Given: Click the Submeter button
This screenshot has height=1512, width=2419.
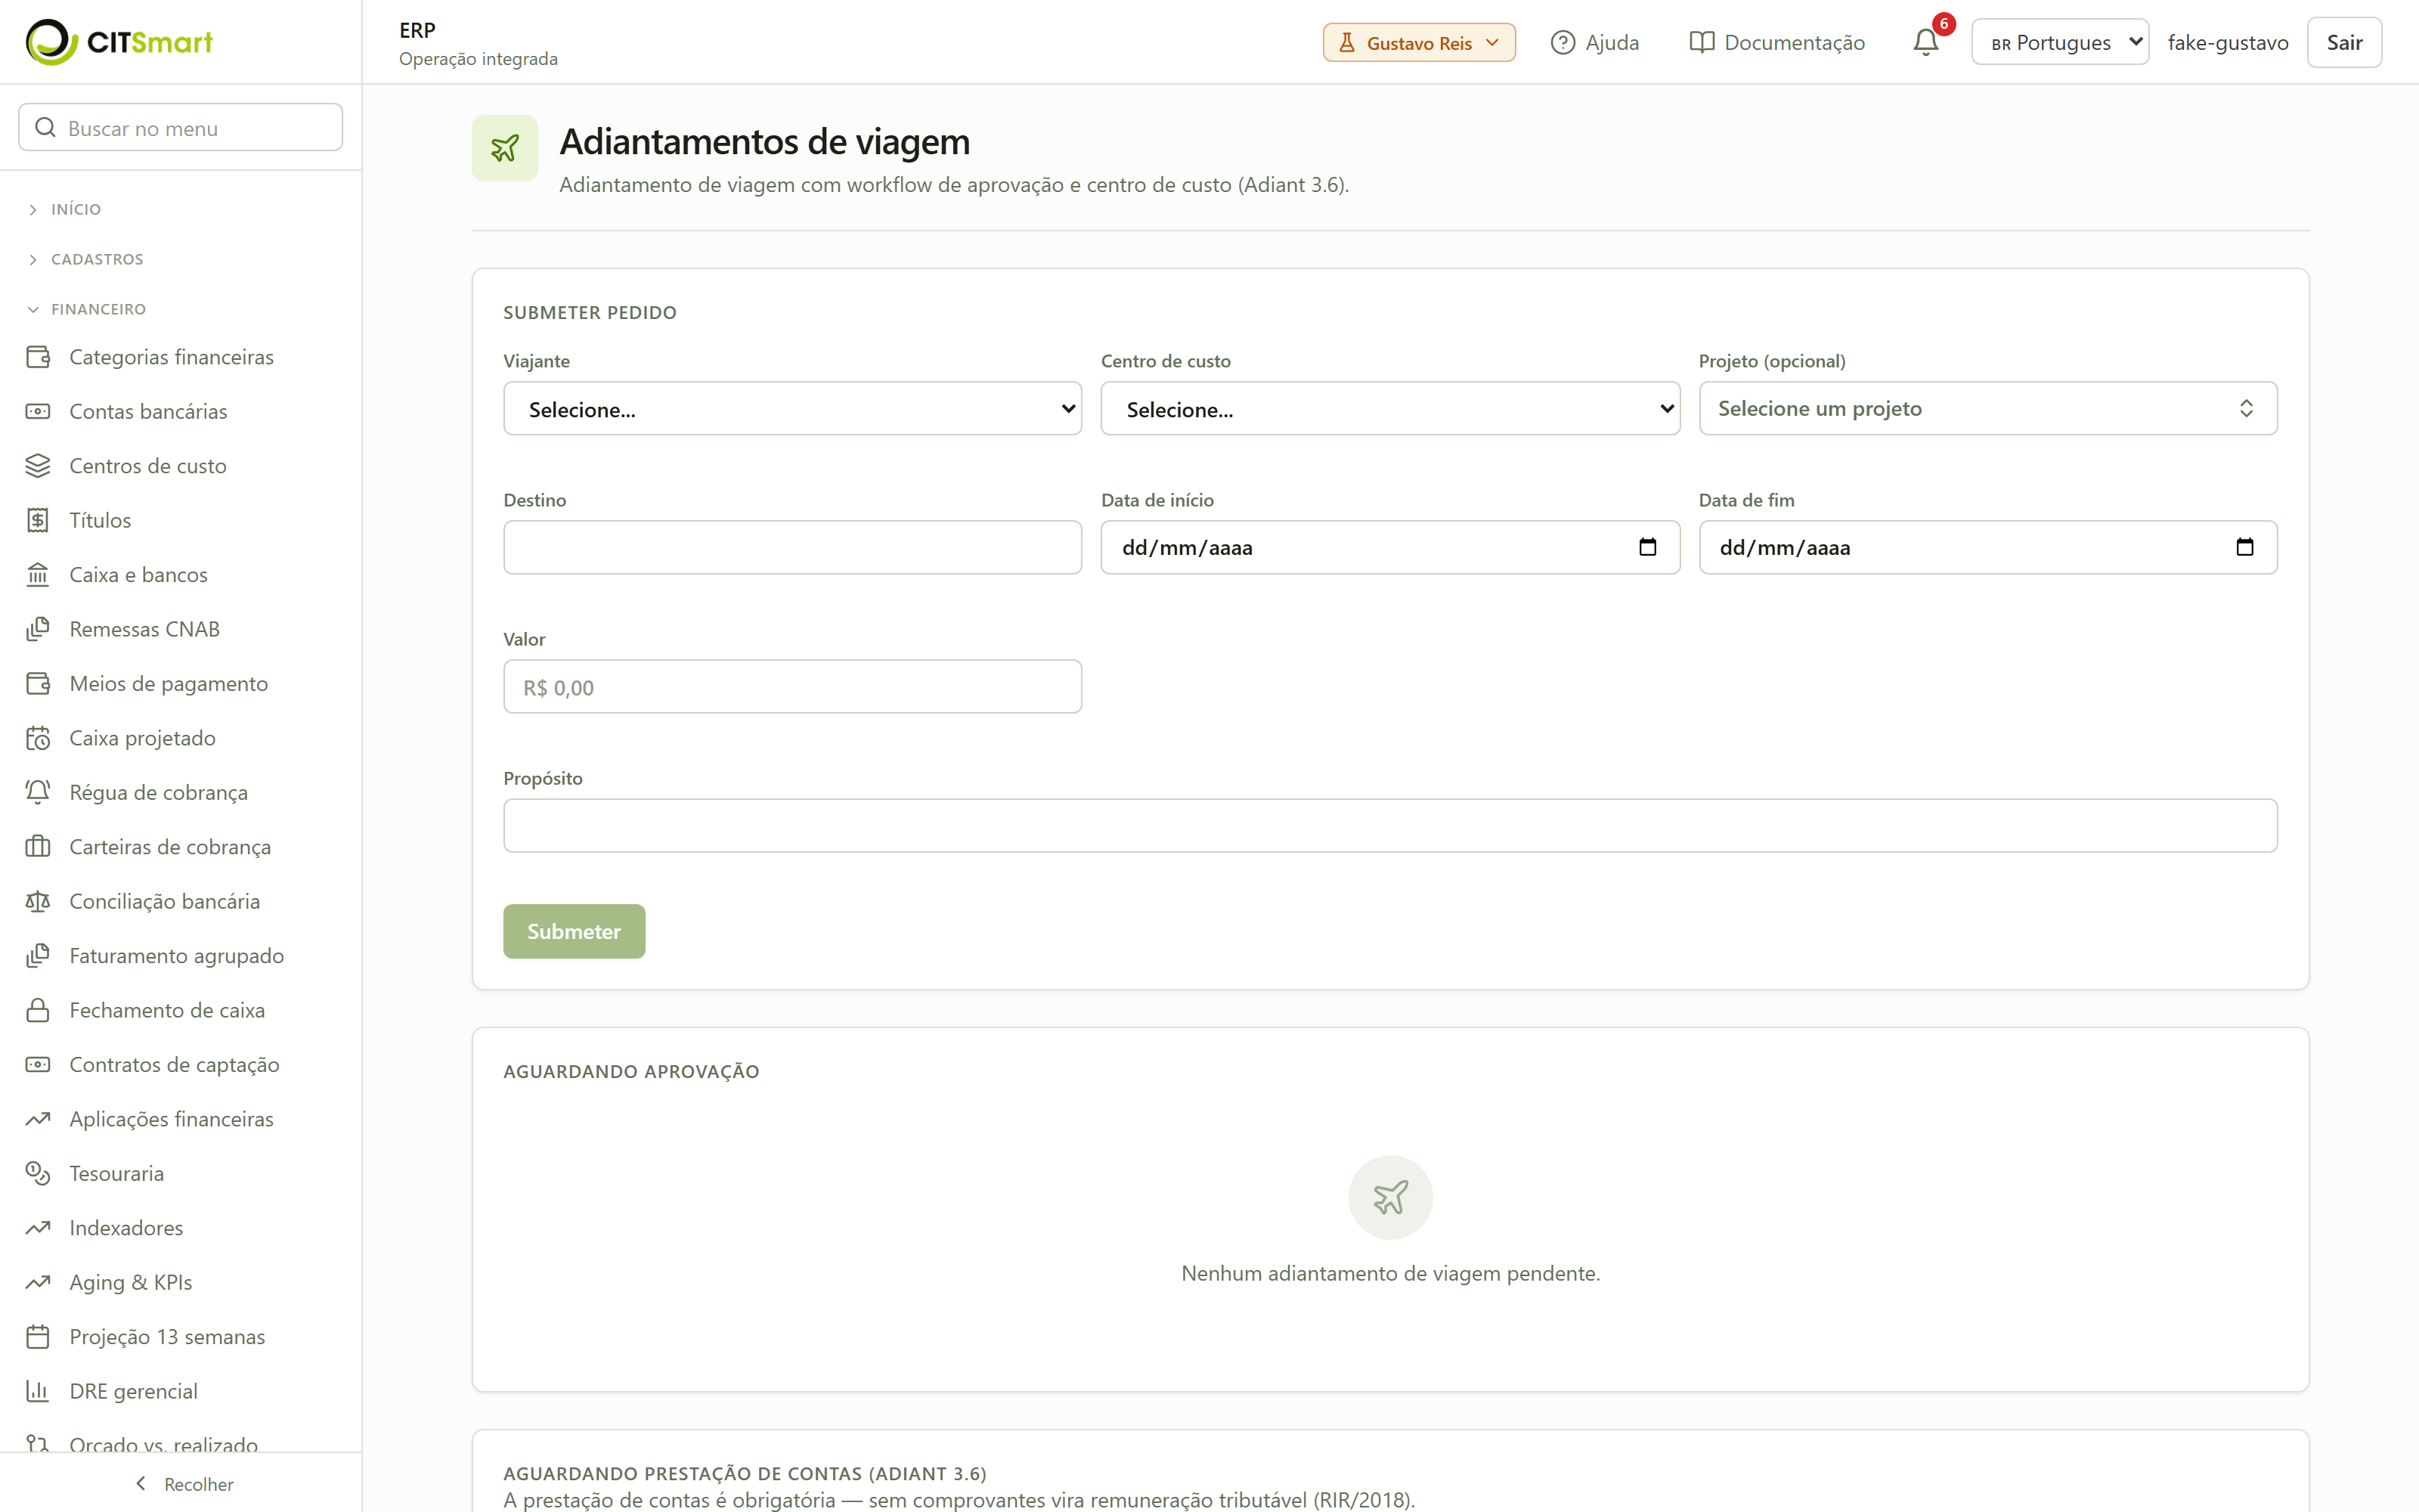Looking at the screenshot, I should coord(574,931).
